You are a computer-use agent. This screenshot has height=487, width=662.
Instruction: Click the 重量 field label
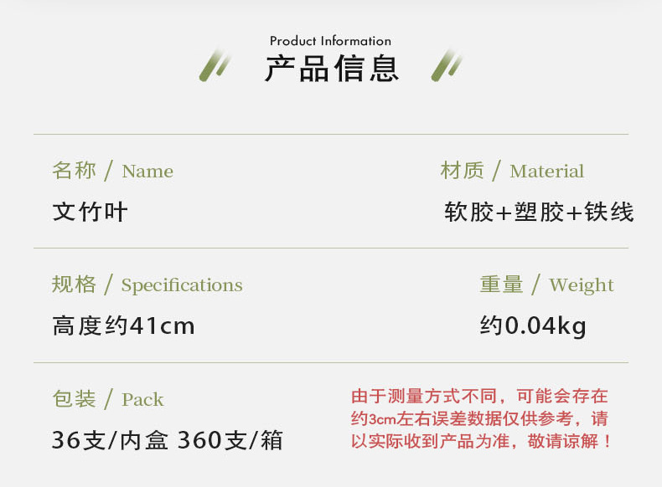[501, 285]
